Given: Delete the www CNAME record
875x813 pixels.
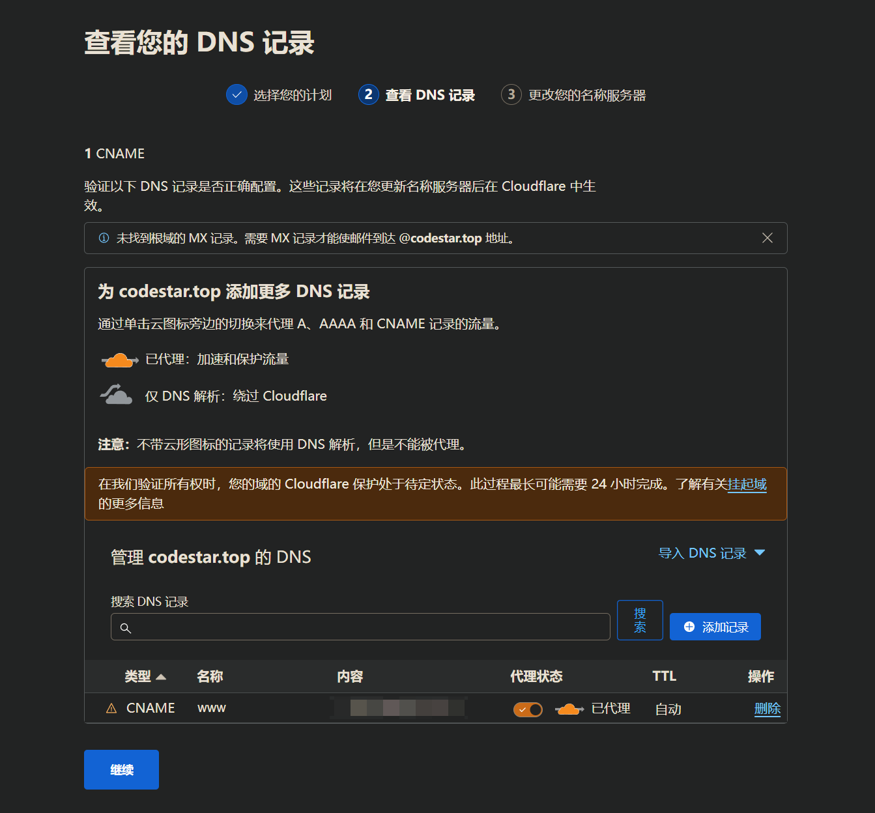Looking at the screenshot, I should coord(767,709).
